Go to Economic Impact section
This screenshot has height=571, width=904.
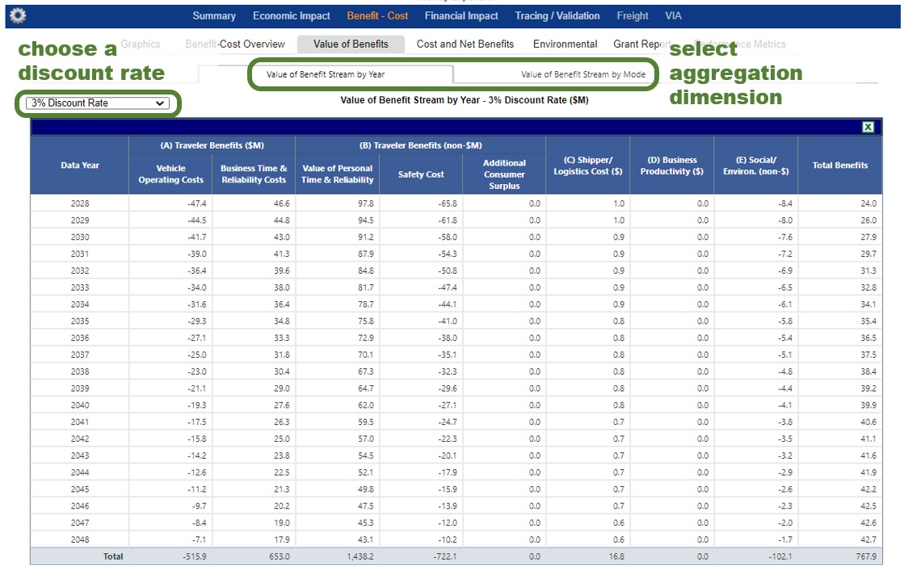291,16
